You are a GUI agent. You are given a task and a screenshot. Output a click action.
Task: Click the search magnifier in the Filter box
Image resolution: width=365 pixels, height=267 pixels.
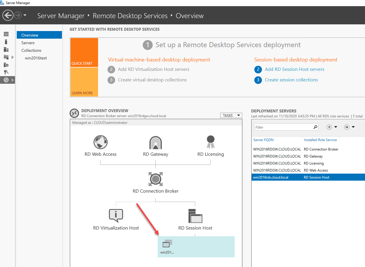(315, 127)
